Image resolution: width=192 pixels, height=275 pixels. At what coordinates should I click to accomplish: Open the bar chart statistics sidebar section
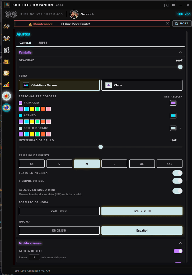pyautogui.click(x=6, y=85)
